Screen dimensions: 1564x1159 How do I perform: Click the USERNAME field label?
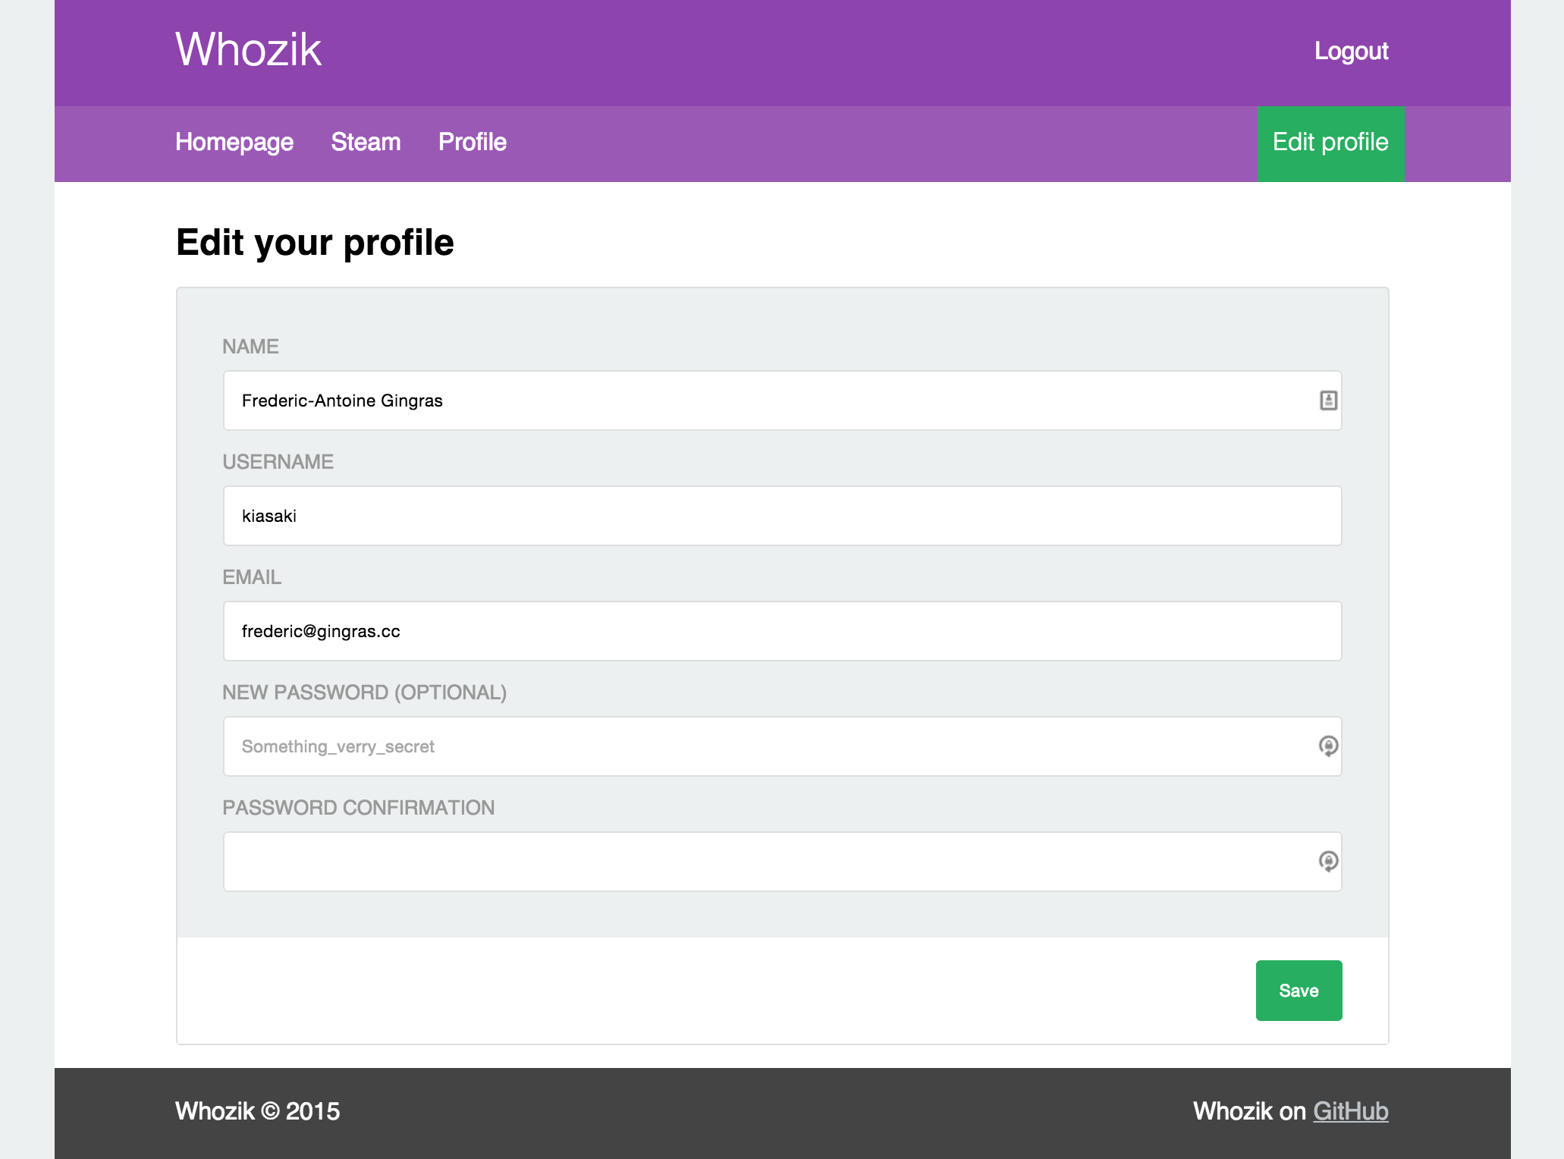(x=278, y=462)
